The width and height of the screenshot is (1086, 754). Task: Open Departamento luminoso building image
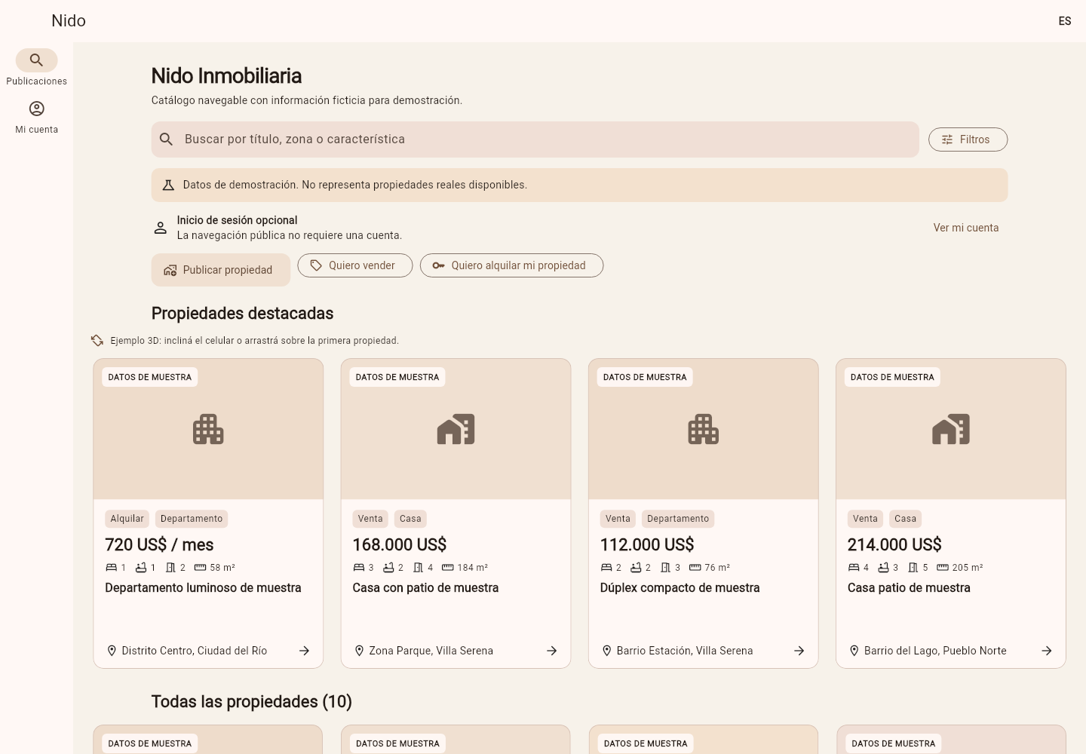[x=208, y=429]
